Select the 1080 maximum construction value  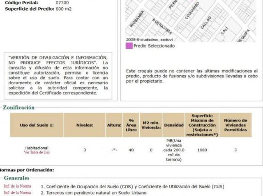point(202,150)
